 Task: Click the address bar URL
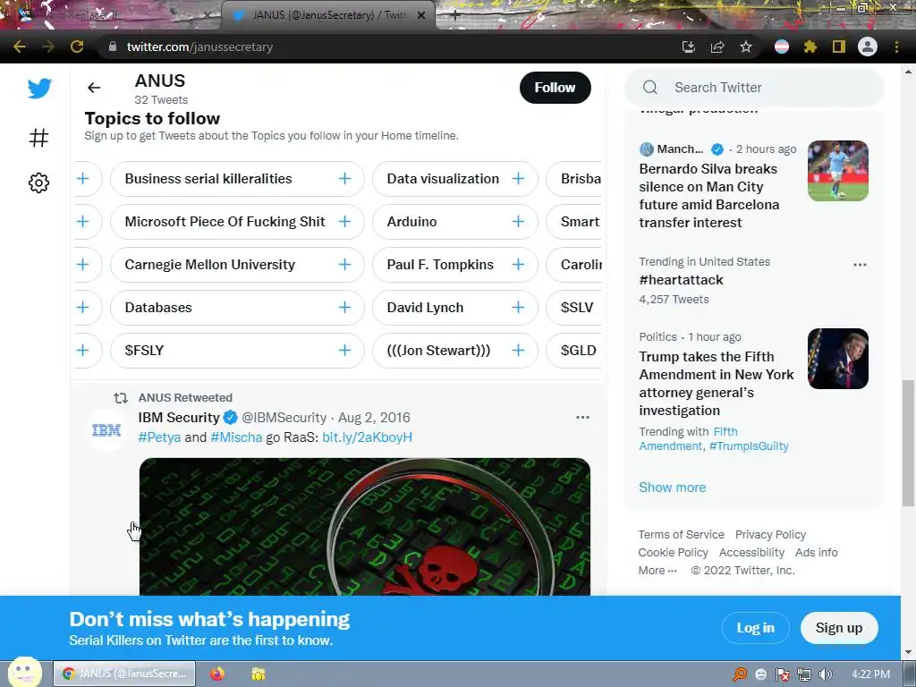[199, 47]
